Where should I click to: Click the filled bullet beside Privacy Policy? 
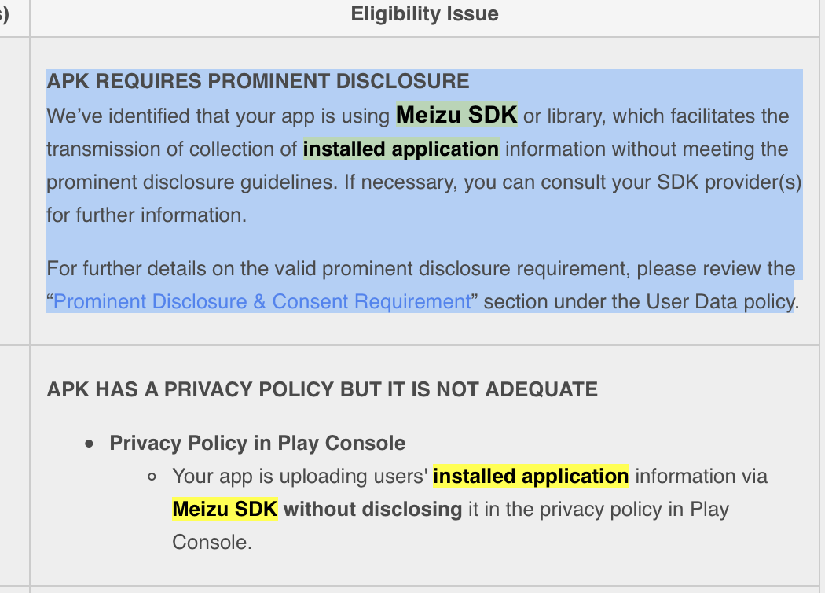point(90,444)
